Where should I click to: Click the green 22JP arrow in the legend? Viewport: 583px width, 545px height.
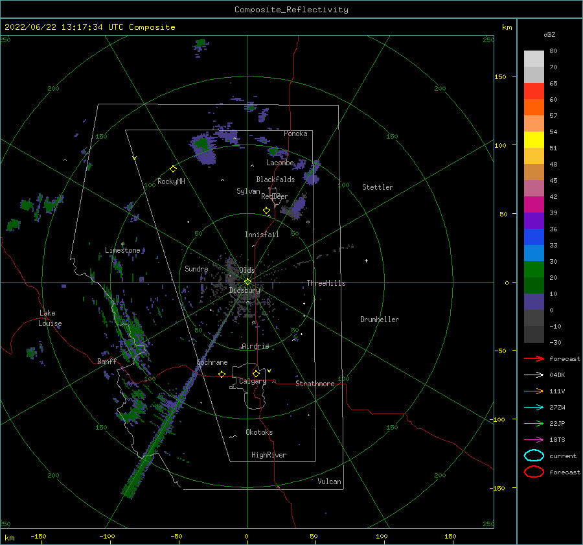click(534, 423)
